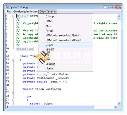The image size is (127, 115).
Task: Select the highlighted Delphi entry
Action: [66, 45]
